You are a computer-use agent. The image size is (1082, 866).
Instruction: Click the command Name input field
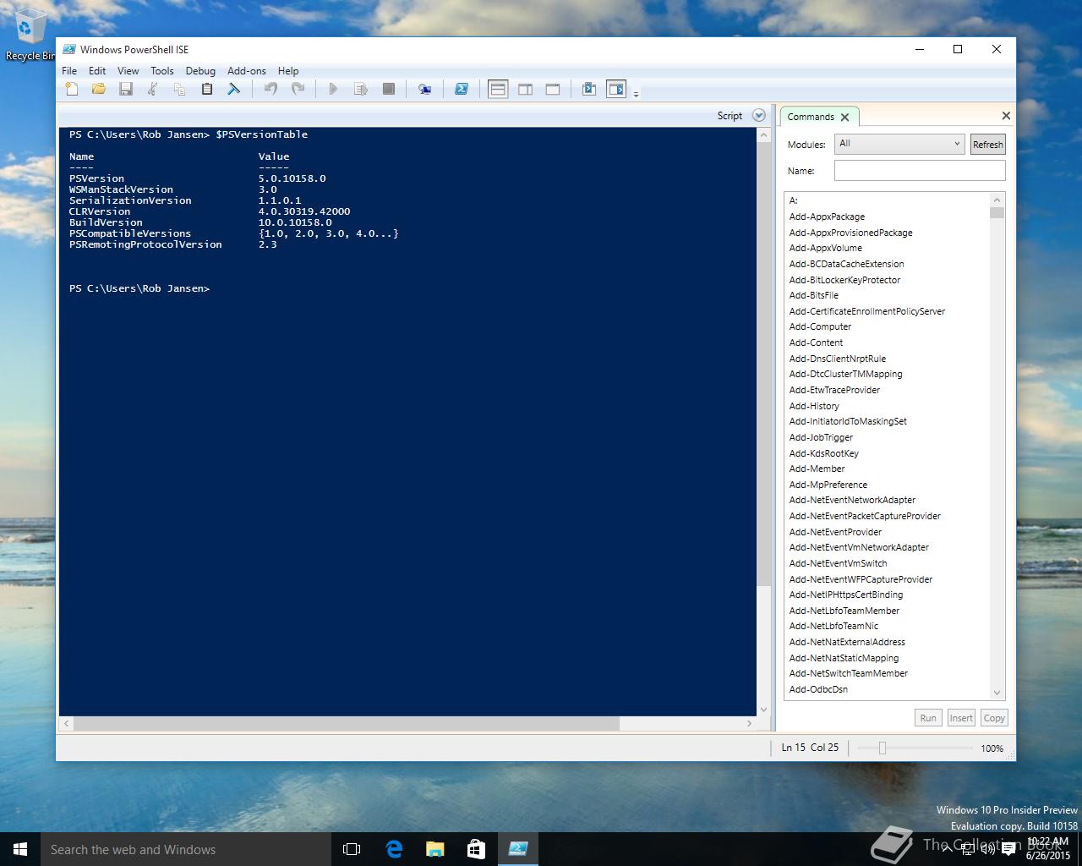pyautogui.click(x=920, y=171)
